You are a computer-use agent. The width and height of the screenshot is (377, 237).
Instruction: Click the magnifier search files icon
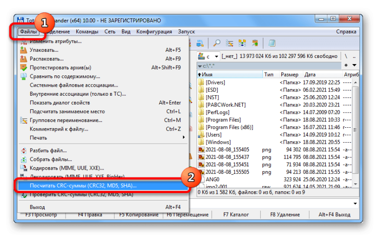217,43
